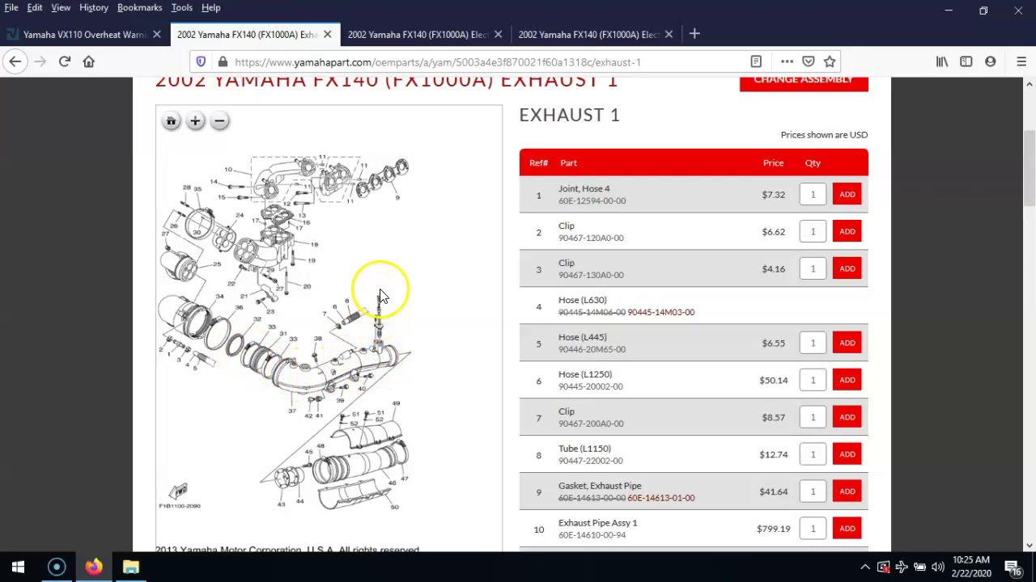
Task: Add Hose (L445) to cart
Action: click(847, 344)
